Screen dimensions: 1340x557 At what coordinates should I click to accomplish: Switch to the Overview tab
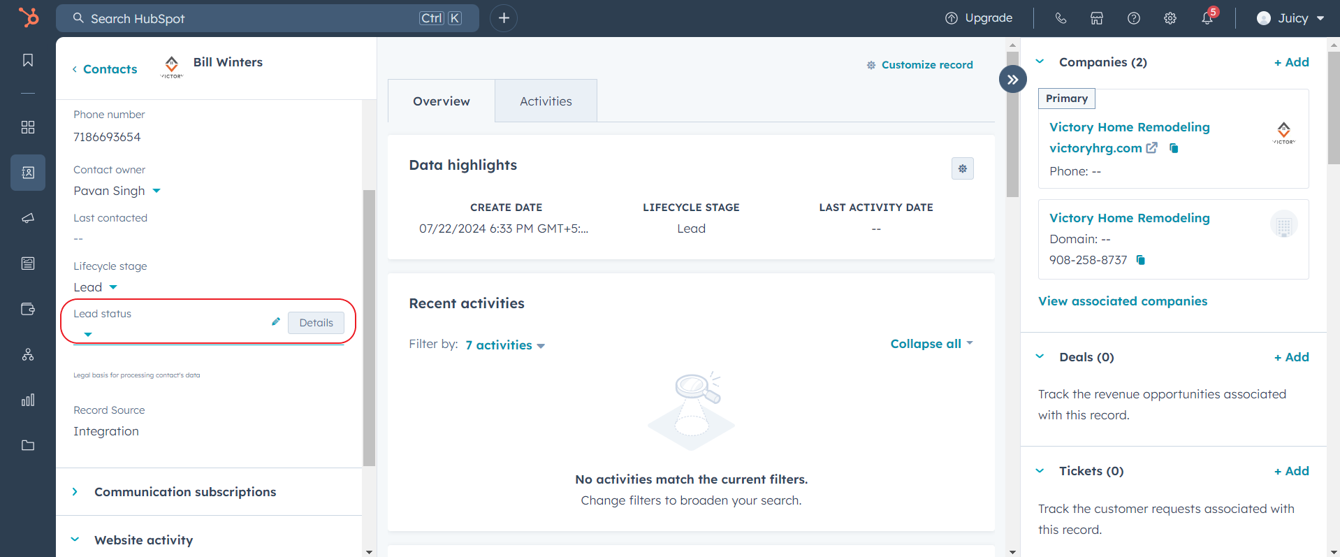click(442, 101)
